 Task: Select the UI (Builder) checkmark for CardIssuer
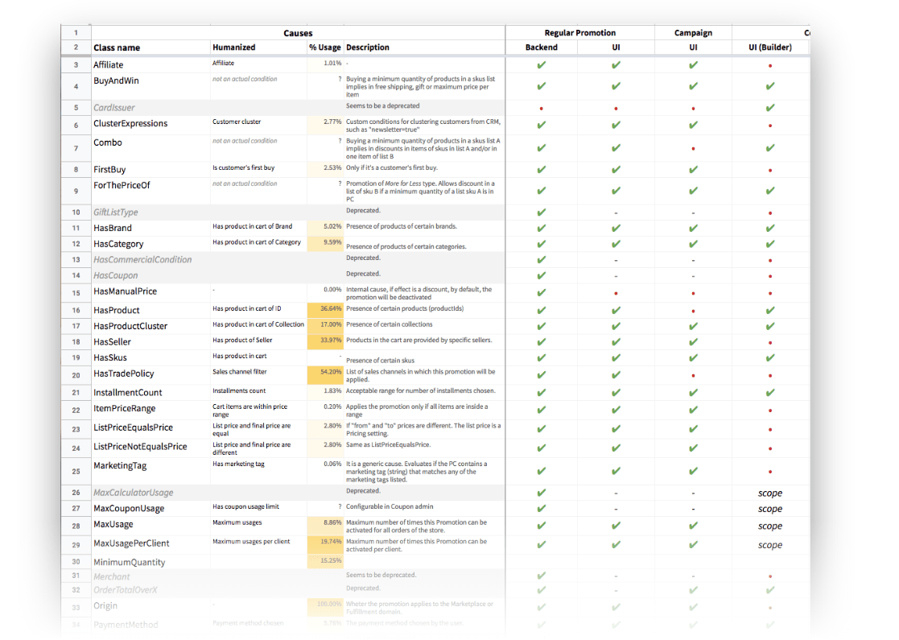[770, 107]
